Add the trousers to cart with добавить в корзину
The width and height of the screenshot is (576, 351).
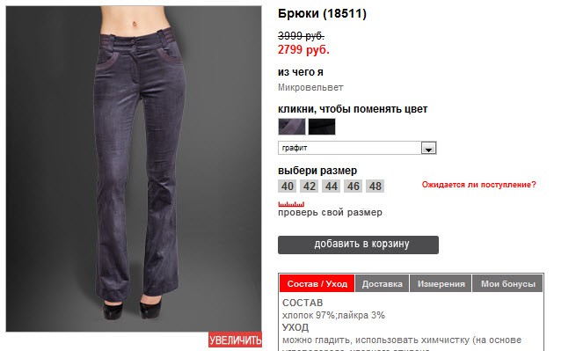tap(358, 245)
